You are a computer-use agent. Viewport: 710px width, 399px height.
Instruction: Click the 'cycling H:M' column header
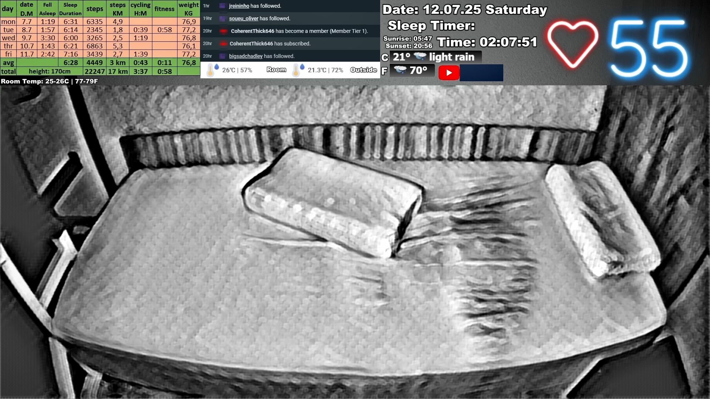pyautogui.click(x=141, y=9)
